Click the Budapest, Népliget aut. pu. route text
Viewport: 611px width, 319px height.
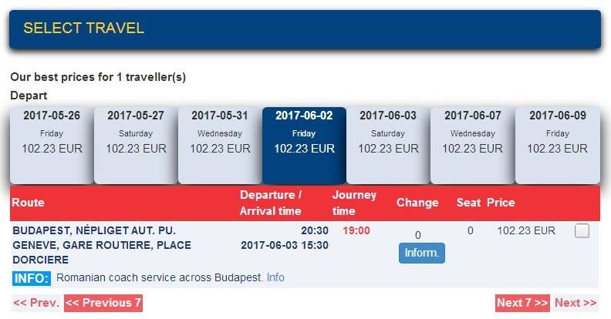(x=93, y=230)
